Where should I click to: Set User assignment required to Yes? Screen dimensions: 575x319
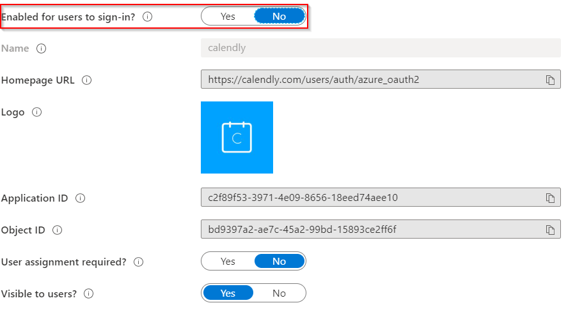click(x=228, y=262)
